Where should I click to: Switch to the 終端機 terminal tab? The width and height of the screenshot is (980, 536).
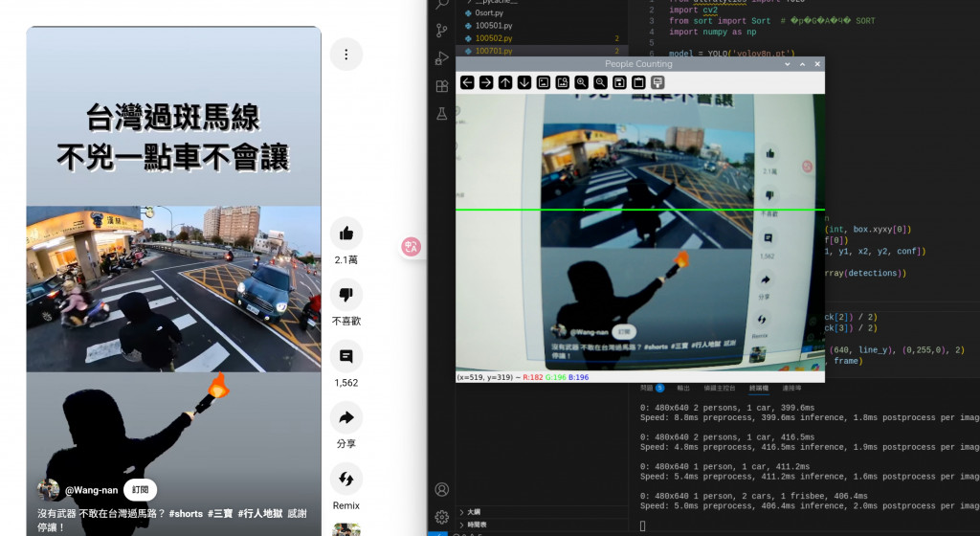[759, 388]
